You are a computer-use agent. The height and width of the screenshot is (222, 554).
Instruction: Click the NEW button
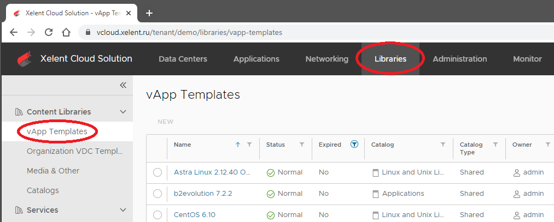tap(165, 122)
